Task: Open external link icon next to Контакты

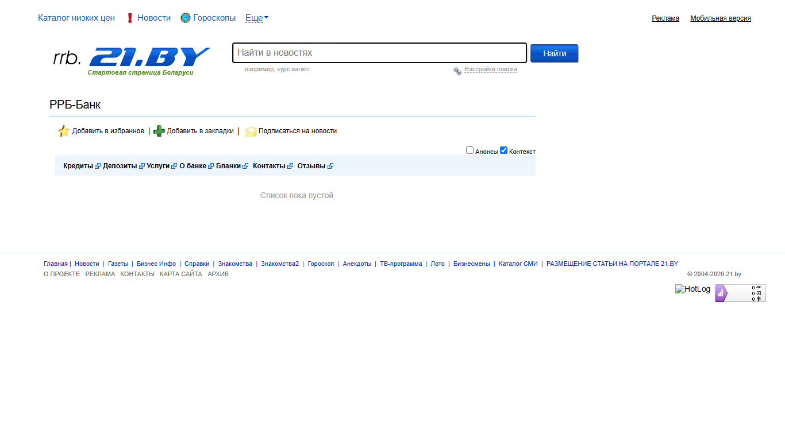Action: [x=290, y=166]
